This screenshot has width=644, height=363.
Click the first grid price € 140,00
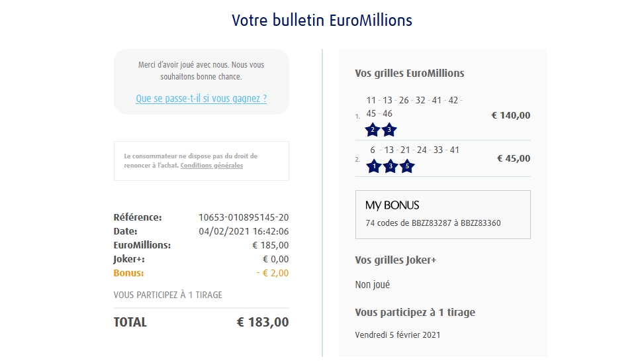[511, 115]
